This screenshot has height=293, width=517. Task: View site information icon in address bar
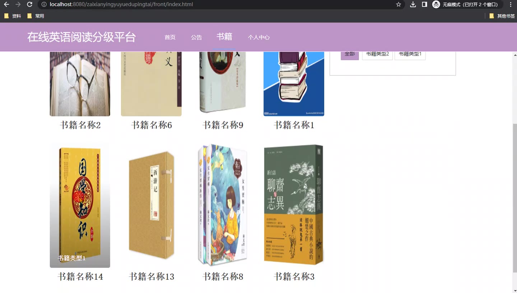[x=44, y=4]
